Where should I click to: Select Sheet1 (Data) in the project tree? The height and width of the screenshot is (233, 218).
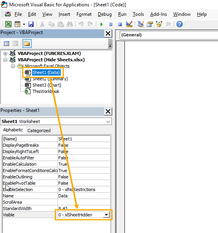[46, 72]
